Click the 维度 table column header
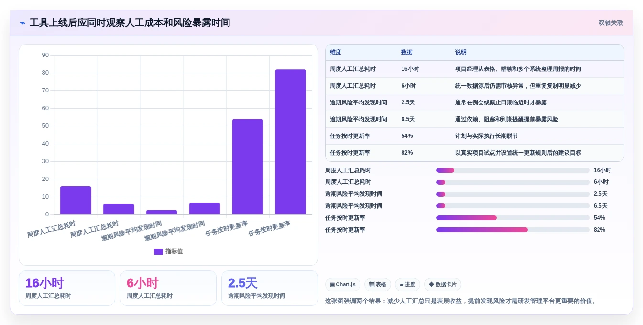643x325 pixels. point(336,52)
